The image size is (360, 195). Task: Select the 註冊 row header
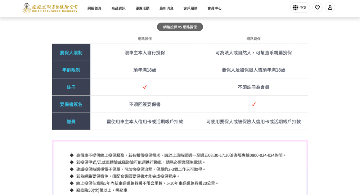pyautogui.click(x=71, y=87)
